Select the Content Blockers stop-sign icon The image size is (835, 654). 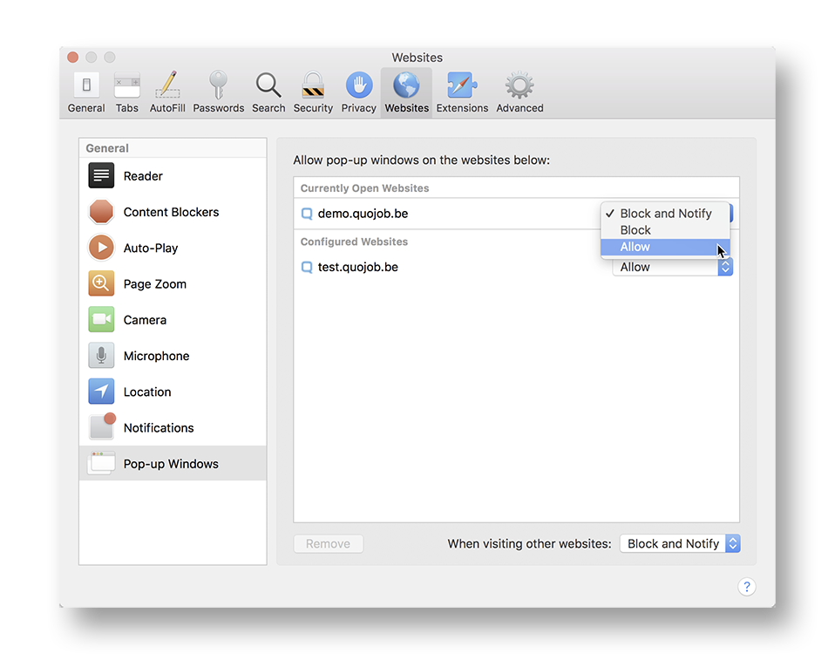[x=101, y=212]
